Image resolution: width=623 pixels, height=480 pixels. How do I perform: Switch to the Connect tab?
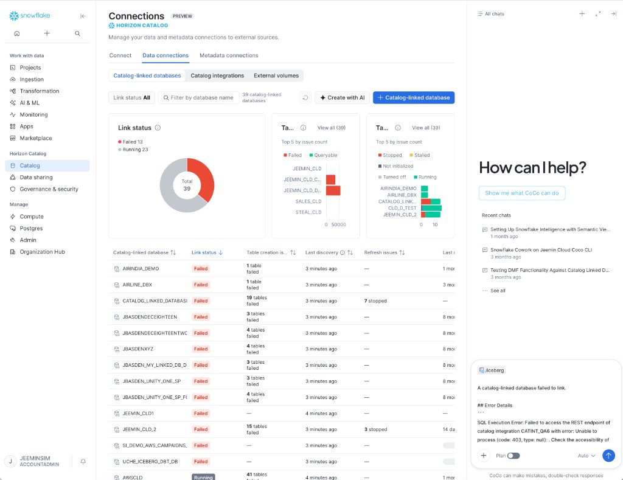point(120,55)
